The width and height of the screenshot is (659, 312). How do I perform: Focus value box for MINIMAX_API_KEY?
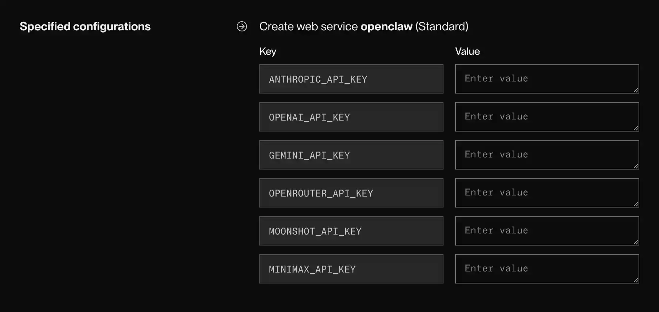547,269
